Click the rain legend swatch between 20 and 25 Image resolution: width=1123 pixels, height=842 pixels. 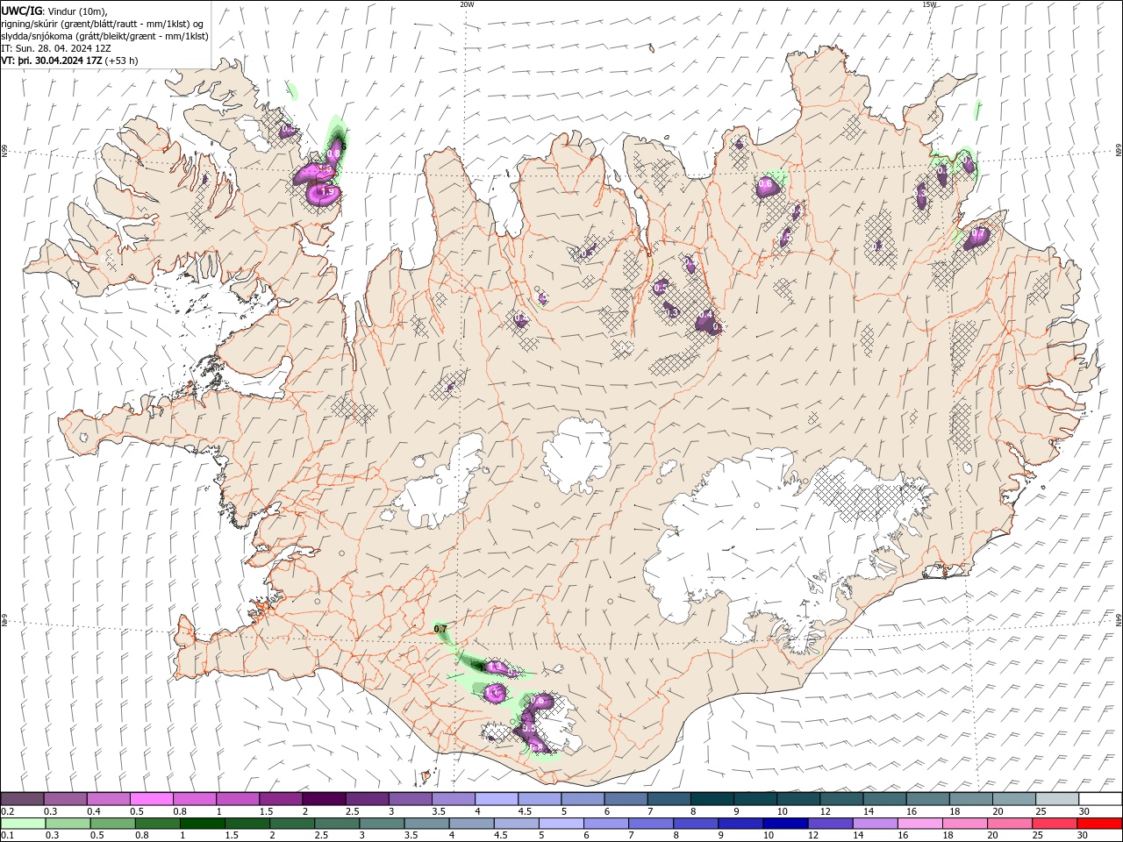pos(1009,823)
